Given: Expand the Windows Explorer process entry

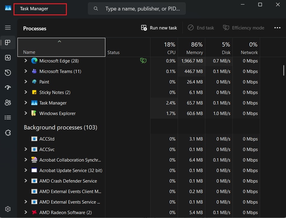Looking at the screenshot, I should tap(26, 114).
